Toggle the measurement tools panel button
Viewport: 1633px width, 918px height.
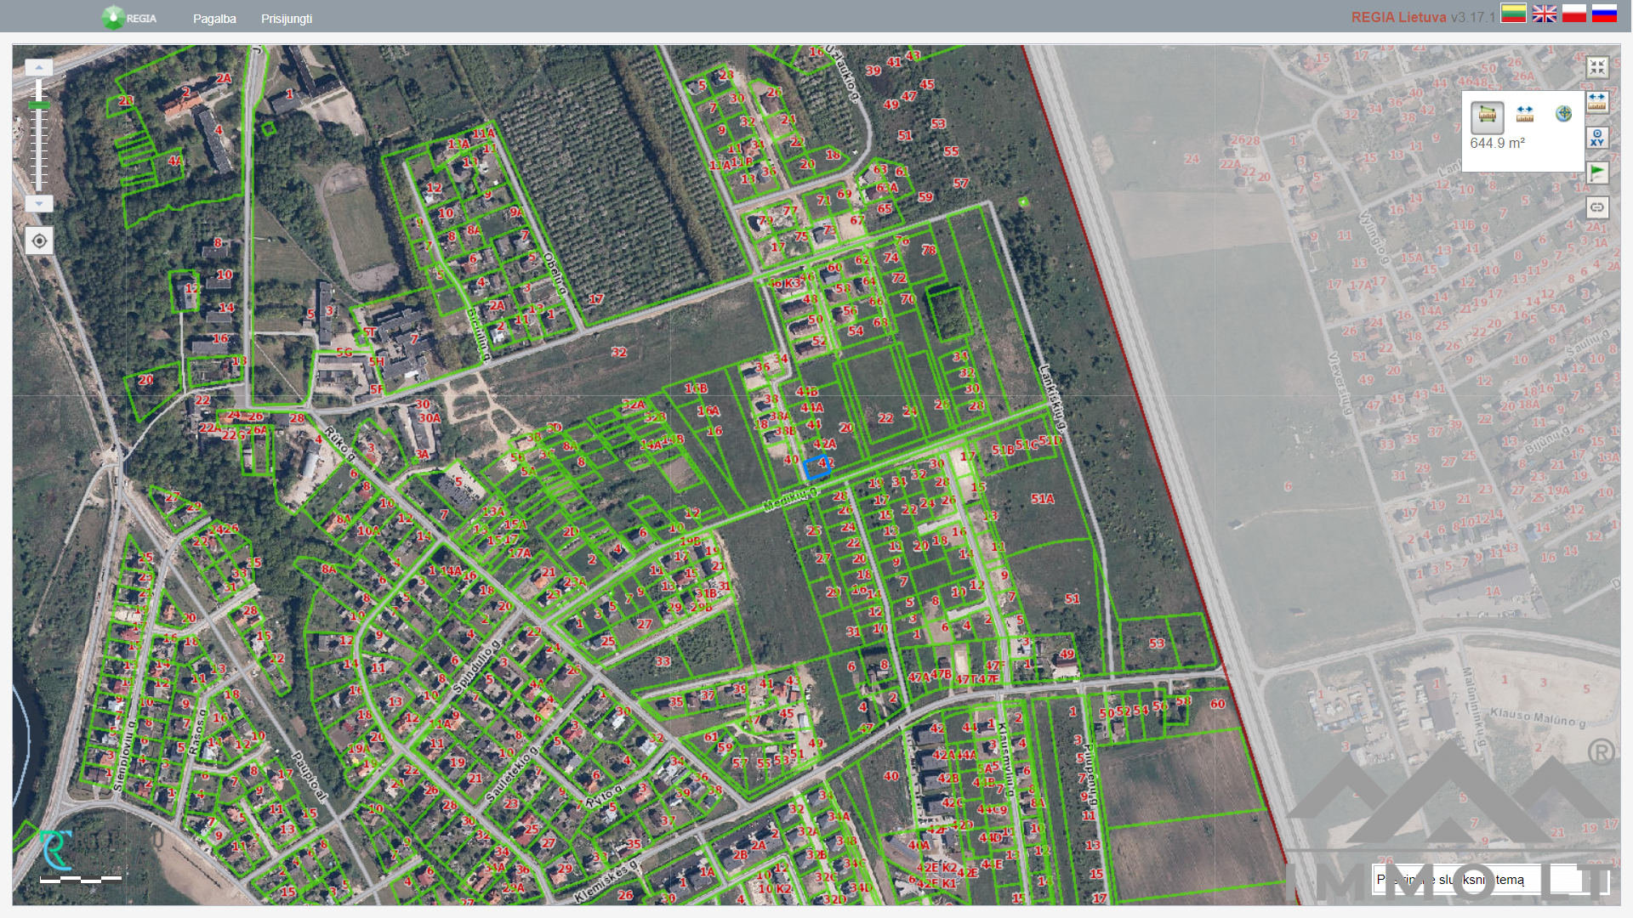(1597, 102)
